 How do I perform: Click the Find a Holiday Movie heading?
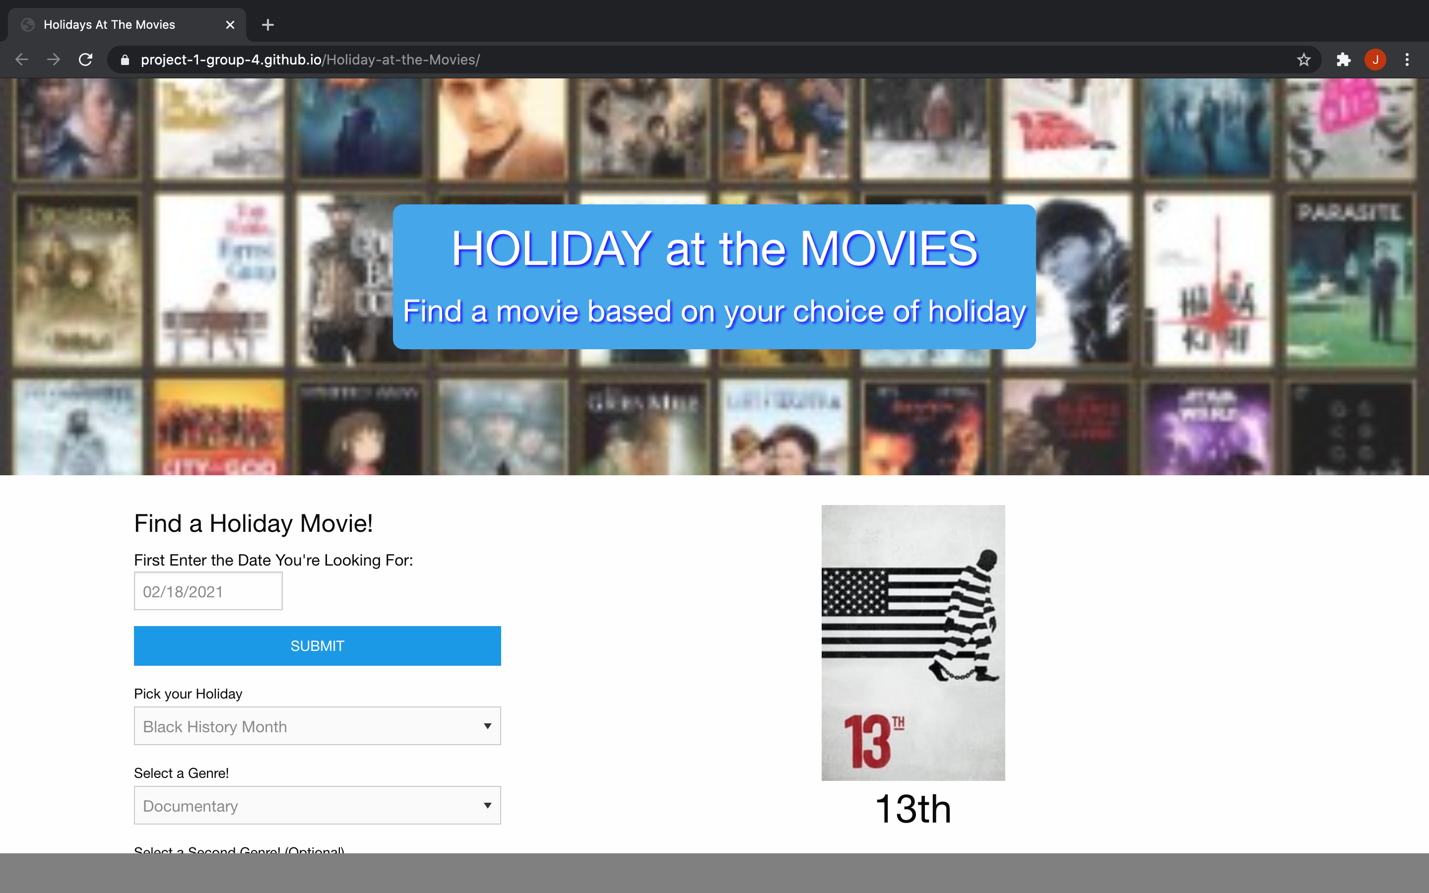253,522
